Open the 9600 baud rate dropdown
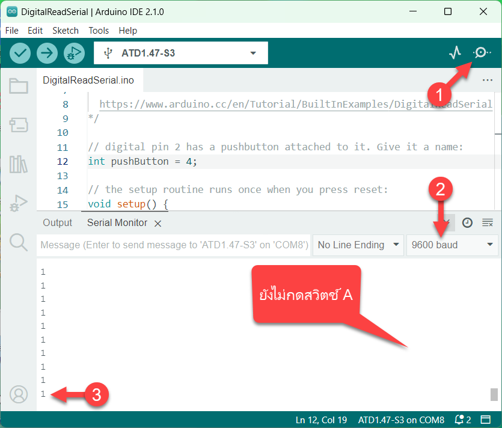Screen dimensions: 502x428 coord(451,245)
